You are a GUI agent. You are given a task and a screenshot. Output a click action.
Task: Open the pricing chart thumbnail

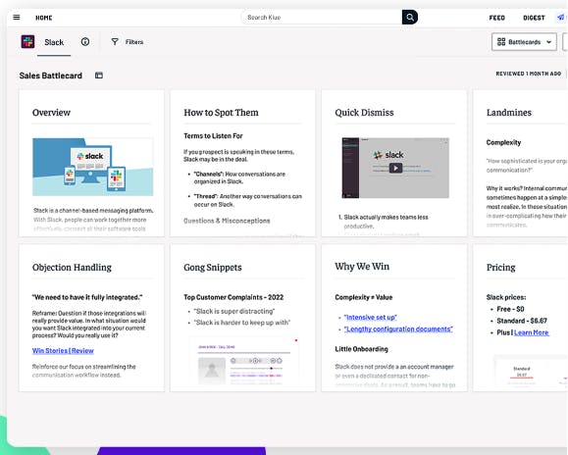pos(532,373)
